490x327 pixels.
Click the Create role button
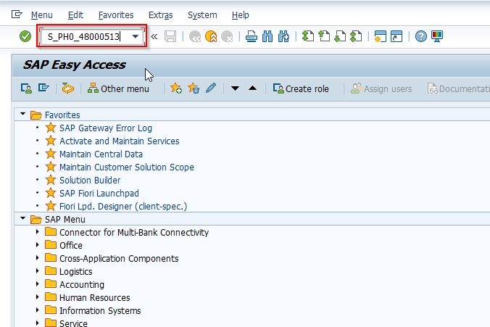pyautogui.click(x=301, y=88)
